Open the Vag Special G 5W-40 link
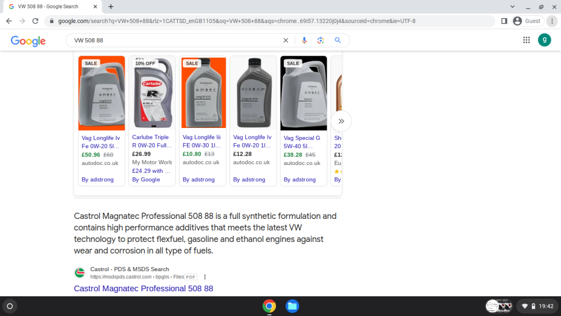This screenshot has height=316, width=561. (x=302, y=142)
